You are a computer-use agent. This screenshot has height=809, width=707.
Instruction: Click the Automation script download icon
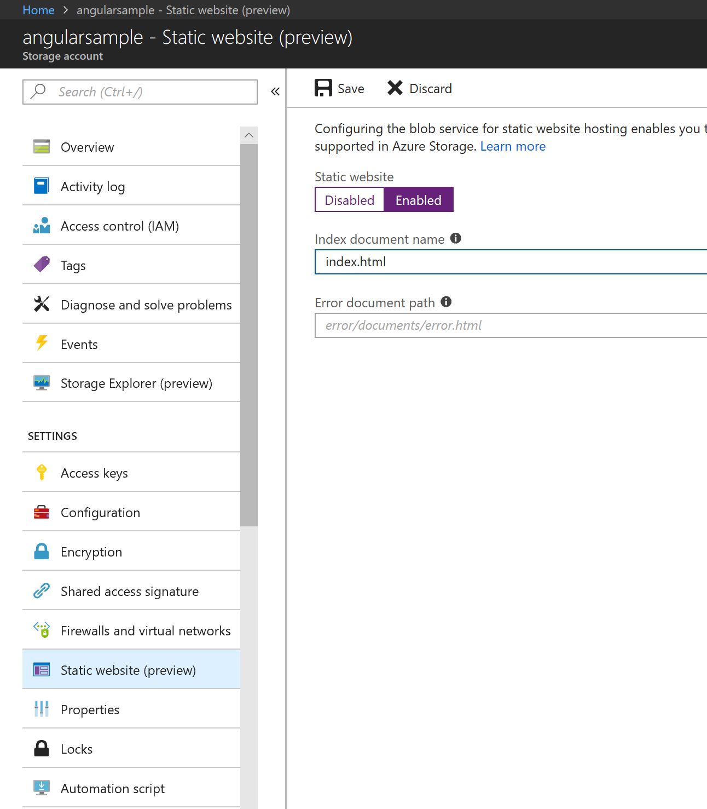click(42, 788)
